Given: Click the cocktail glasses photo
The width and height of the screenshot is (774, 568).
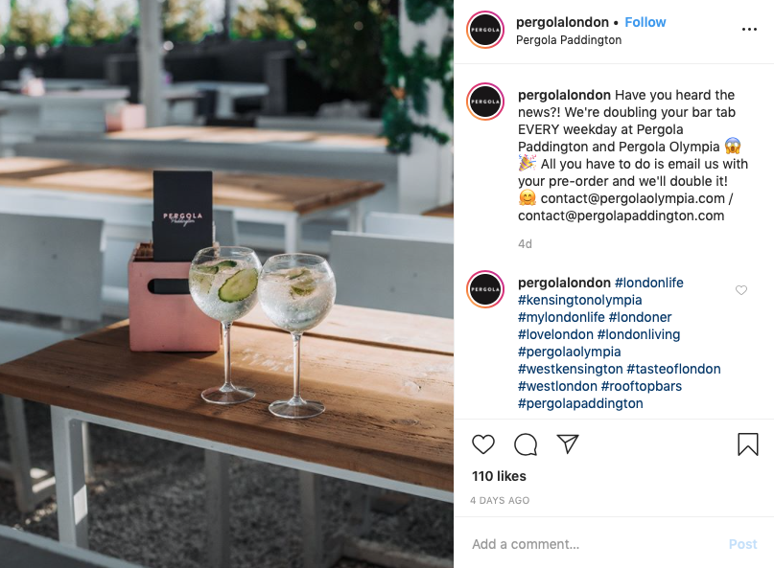Looking at the screenshot, I should tap(226, 284).
